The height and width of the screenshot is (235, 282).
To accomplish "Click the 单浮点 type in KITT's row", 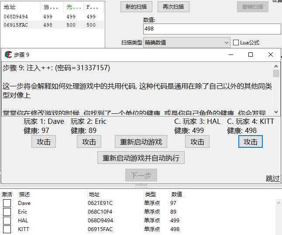I will pos(152,229).
